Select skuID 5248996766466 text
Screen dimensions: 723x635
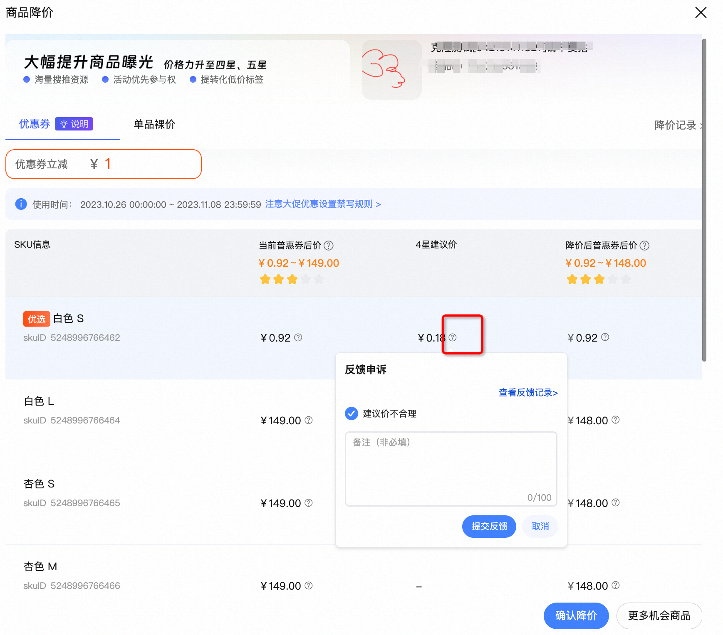point(72,586)
